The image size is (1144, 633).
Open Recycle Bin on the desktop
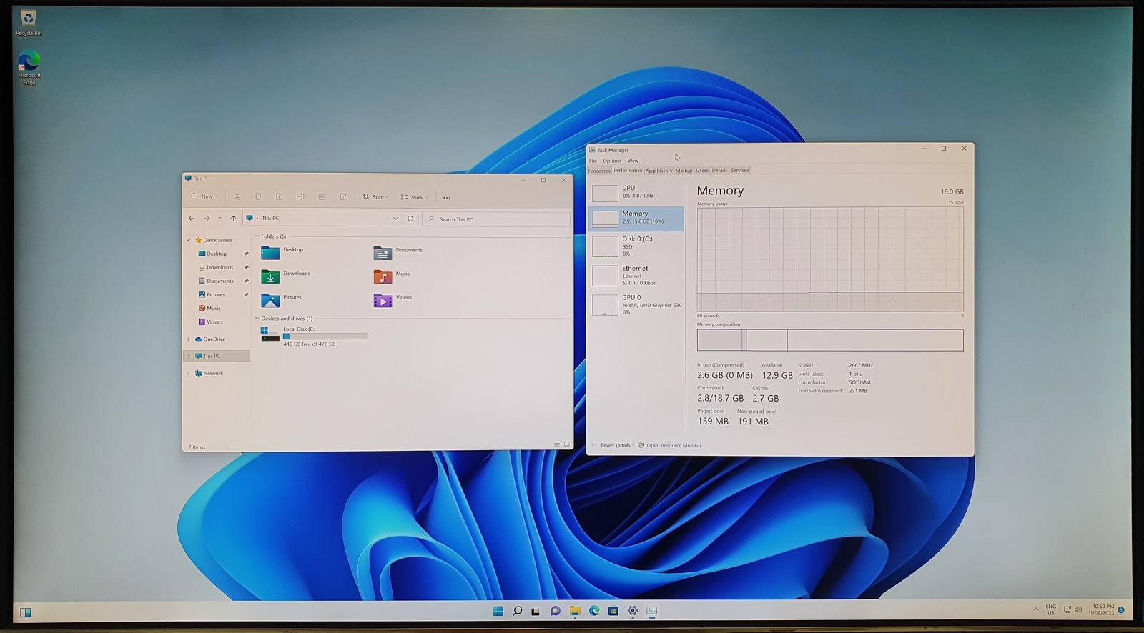pyautogui.click(x=29, y=23)
